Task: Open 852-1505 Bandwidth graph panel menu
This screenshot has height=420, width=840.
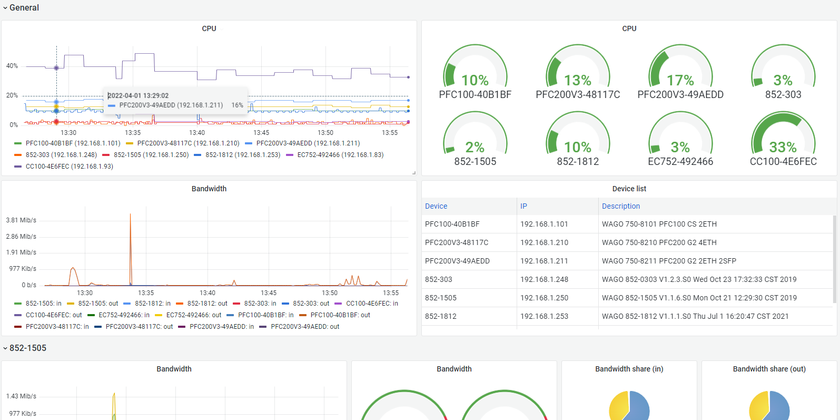Action: [x=174, y=369]
